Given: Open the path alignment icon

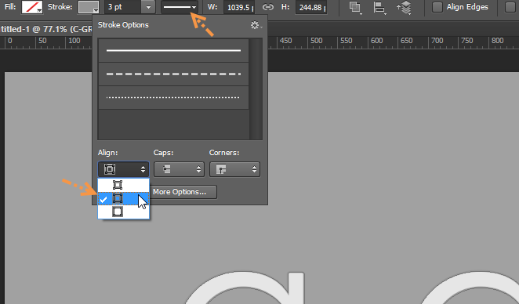Looking at the screenshot, I should 379,7.
